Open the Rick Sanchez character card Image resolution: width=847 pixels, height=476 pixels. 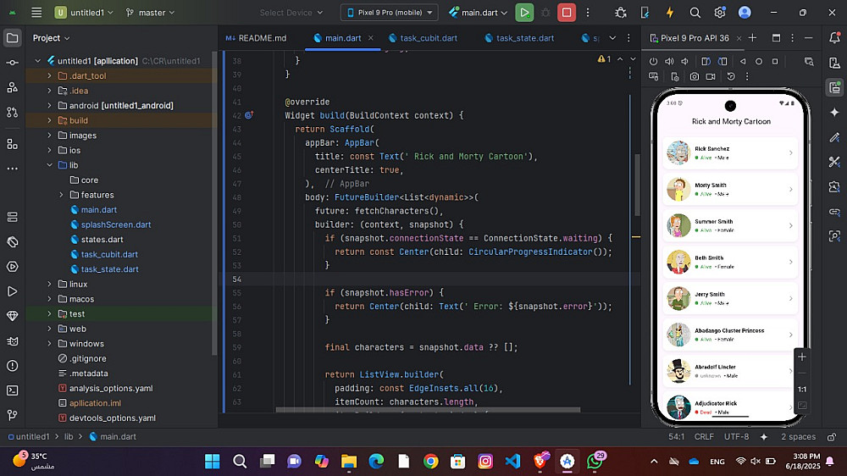729,153
